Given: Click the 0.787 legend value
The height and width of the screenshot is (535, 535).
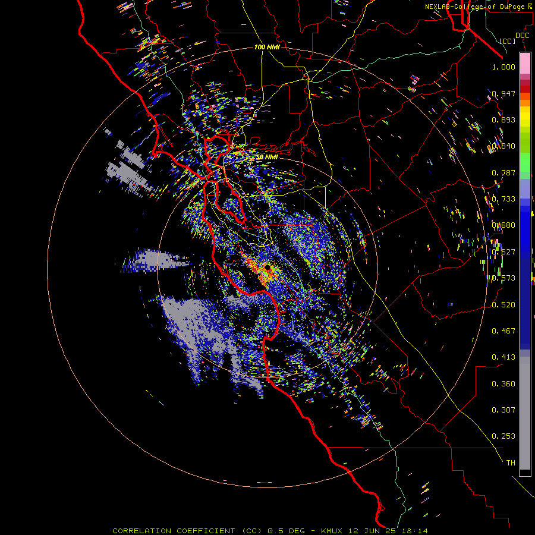Looking at the screenshot, I should 503,172.
